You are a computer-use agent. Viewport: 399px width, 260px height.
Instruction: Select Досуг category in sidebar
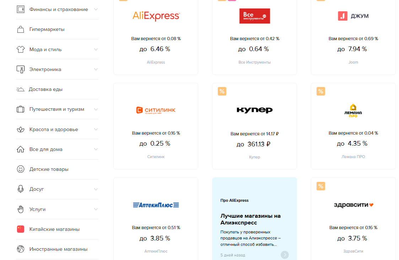click(37, 189)
